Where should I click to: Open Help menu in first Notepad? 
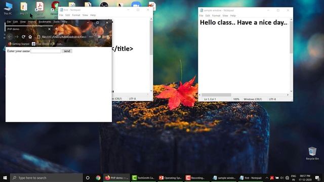[93, 15]
